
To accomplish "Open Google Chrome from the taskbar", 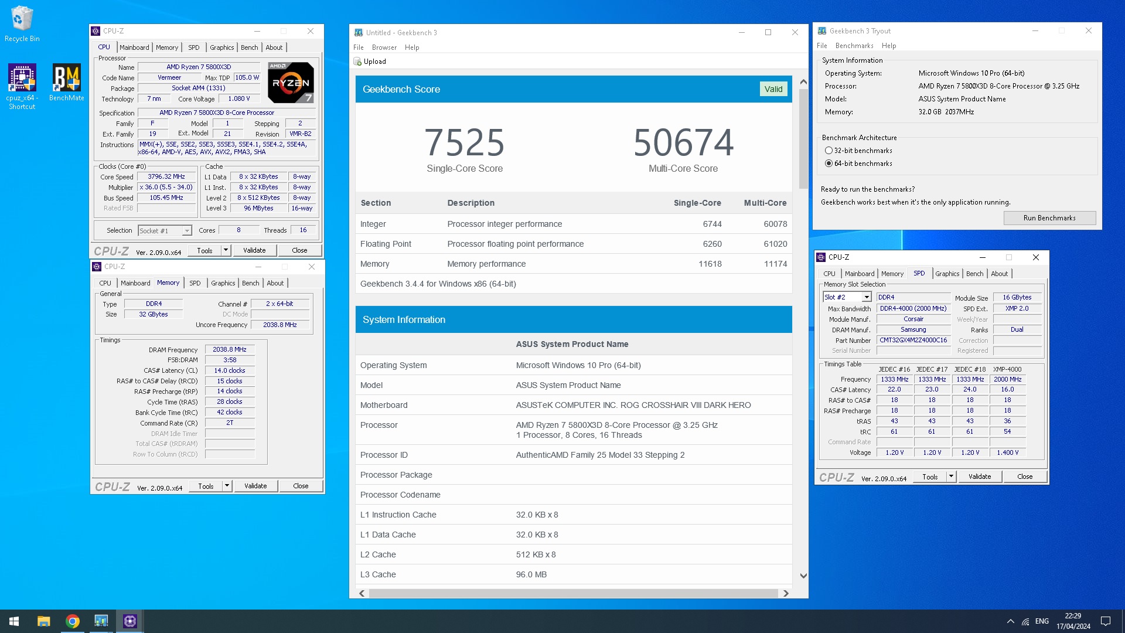I will [x=73, y=621].
